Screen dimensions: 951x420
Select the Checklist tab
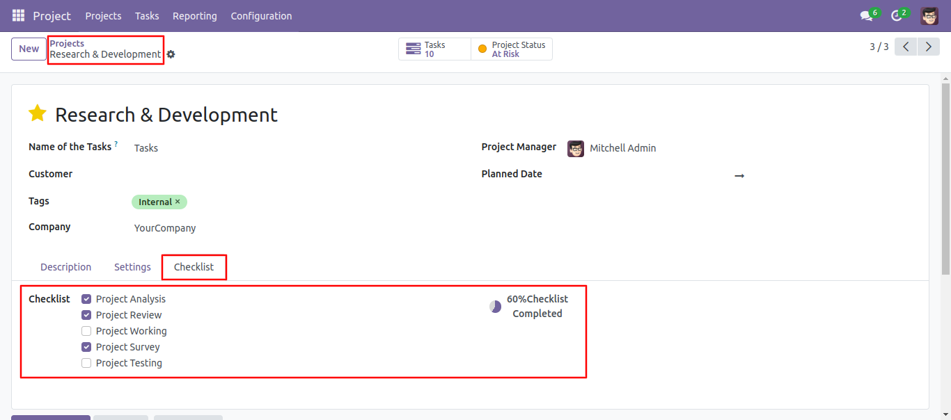(194, 267)
